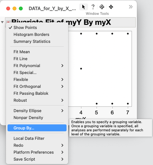This screenshot has width=153, height=165.
Task: Show more toolbar items via double chevron
Action: pyautogui.click(x=131, y=7)
